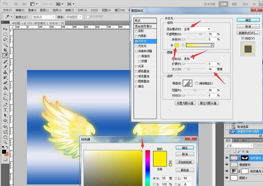The width and height of the screenshot is (263, 186).
Task: Select the Healing Brush tool
Action: click(x=5, y=61)
